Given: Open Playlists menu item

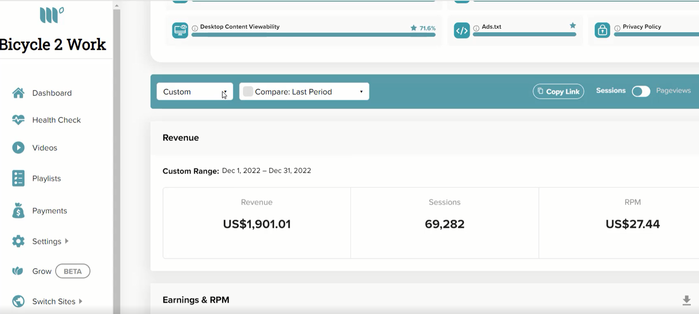Looking at the screenshot, I should (x=47, y=178).
